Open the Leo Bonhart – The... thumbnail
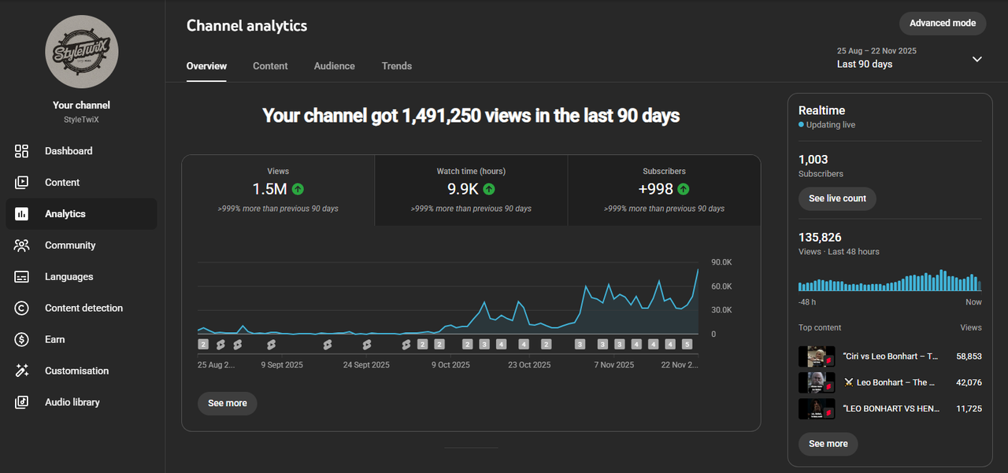 point(817,382)
